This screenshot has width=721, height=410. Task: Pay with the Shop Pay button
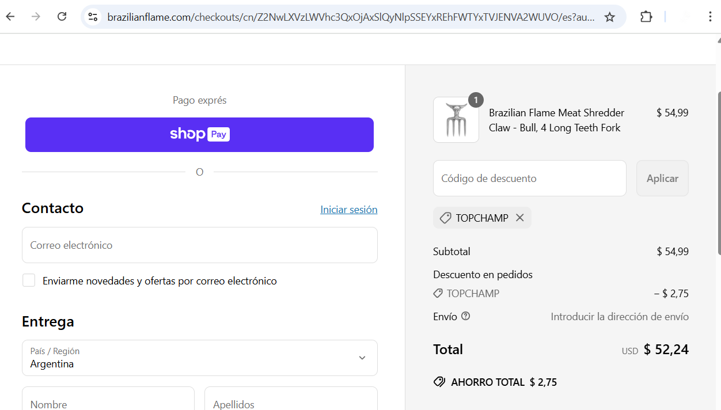[x=199, y=135]
